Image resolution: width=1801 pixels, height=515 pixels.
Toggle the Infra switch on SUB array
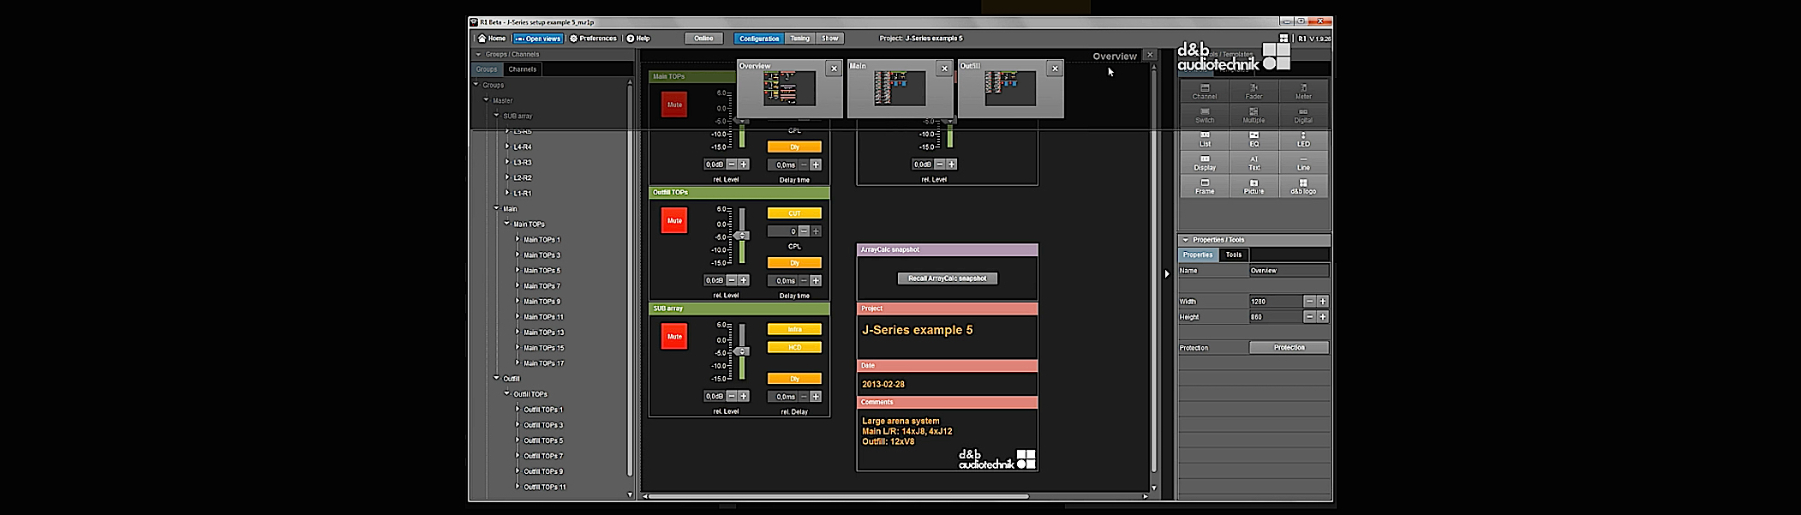click(x=794, y=329)
